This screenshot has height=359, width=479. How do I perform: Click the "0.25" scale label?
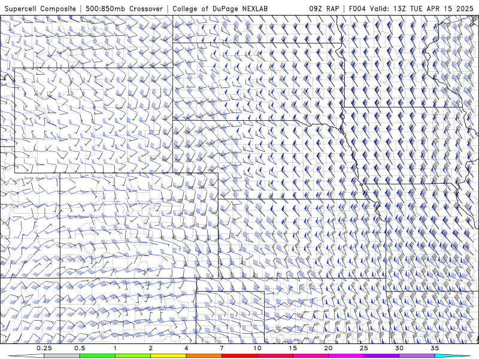pos(44,348)
